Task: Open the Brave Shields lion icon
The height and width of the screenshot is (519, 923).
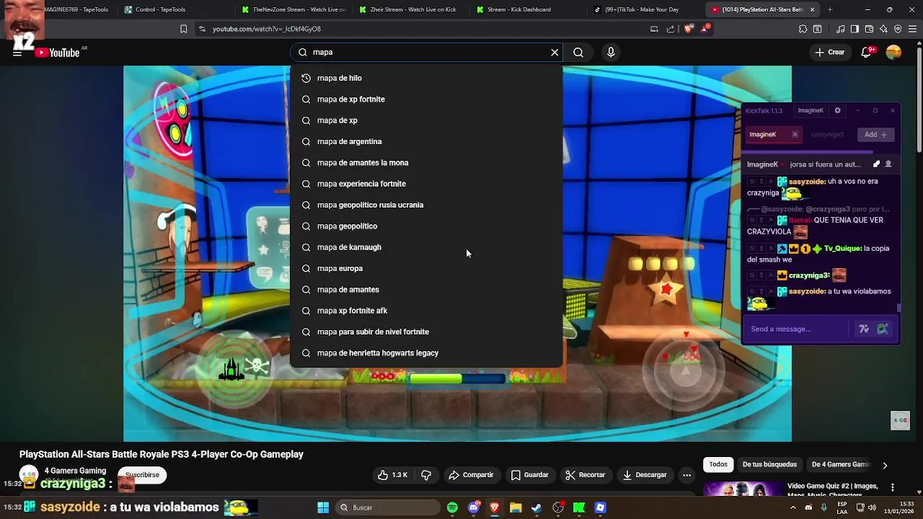Action: coord(688,29)
